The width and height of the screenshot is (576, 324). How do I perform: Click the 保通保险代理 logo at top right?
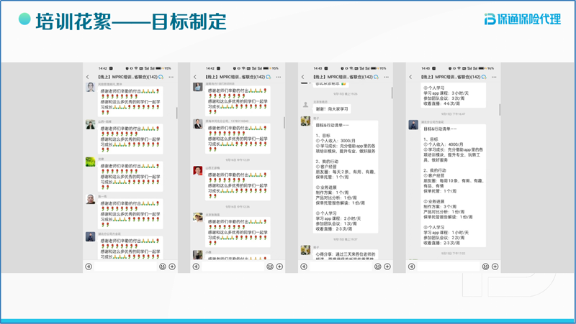pos(522,19)
